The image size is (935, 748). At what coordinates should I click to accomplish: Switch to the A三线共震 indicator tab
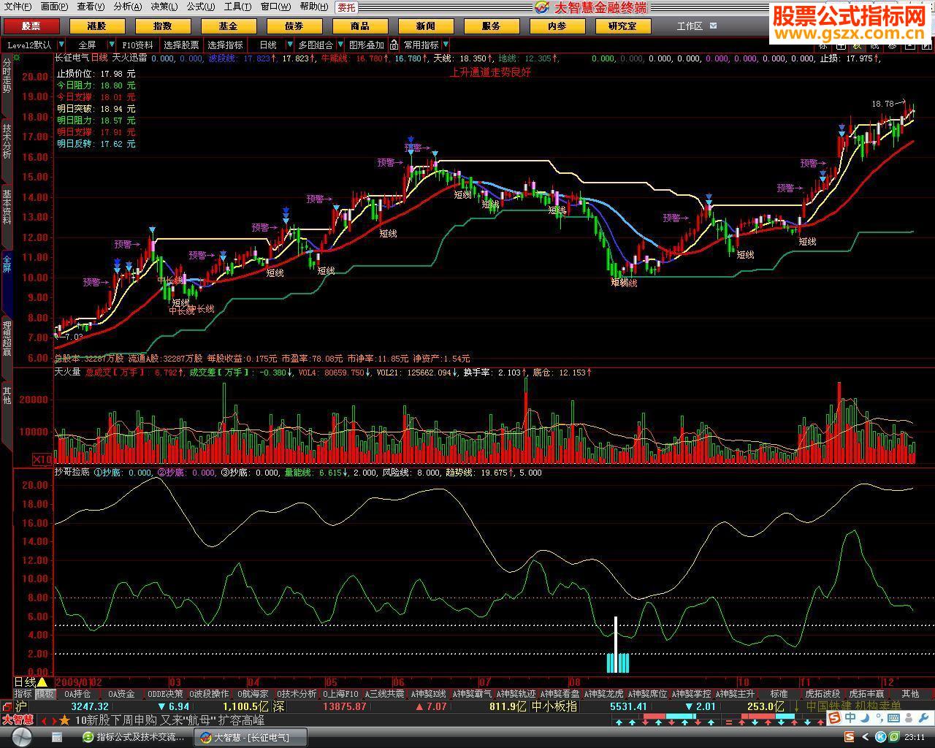[384, 694]
